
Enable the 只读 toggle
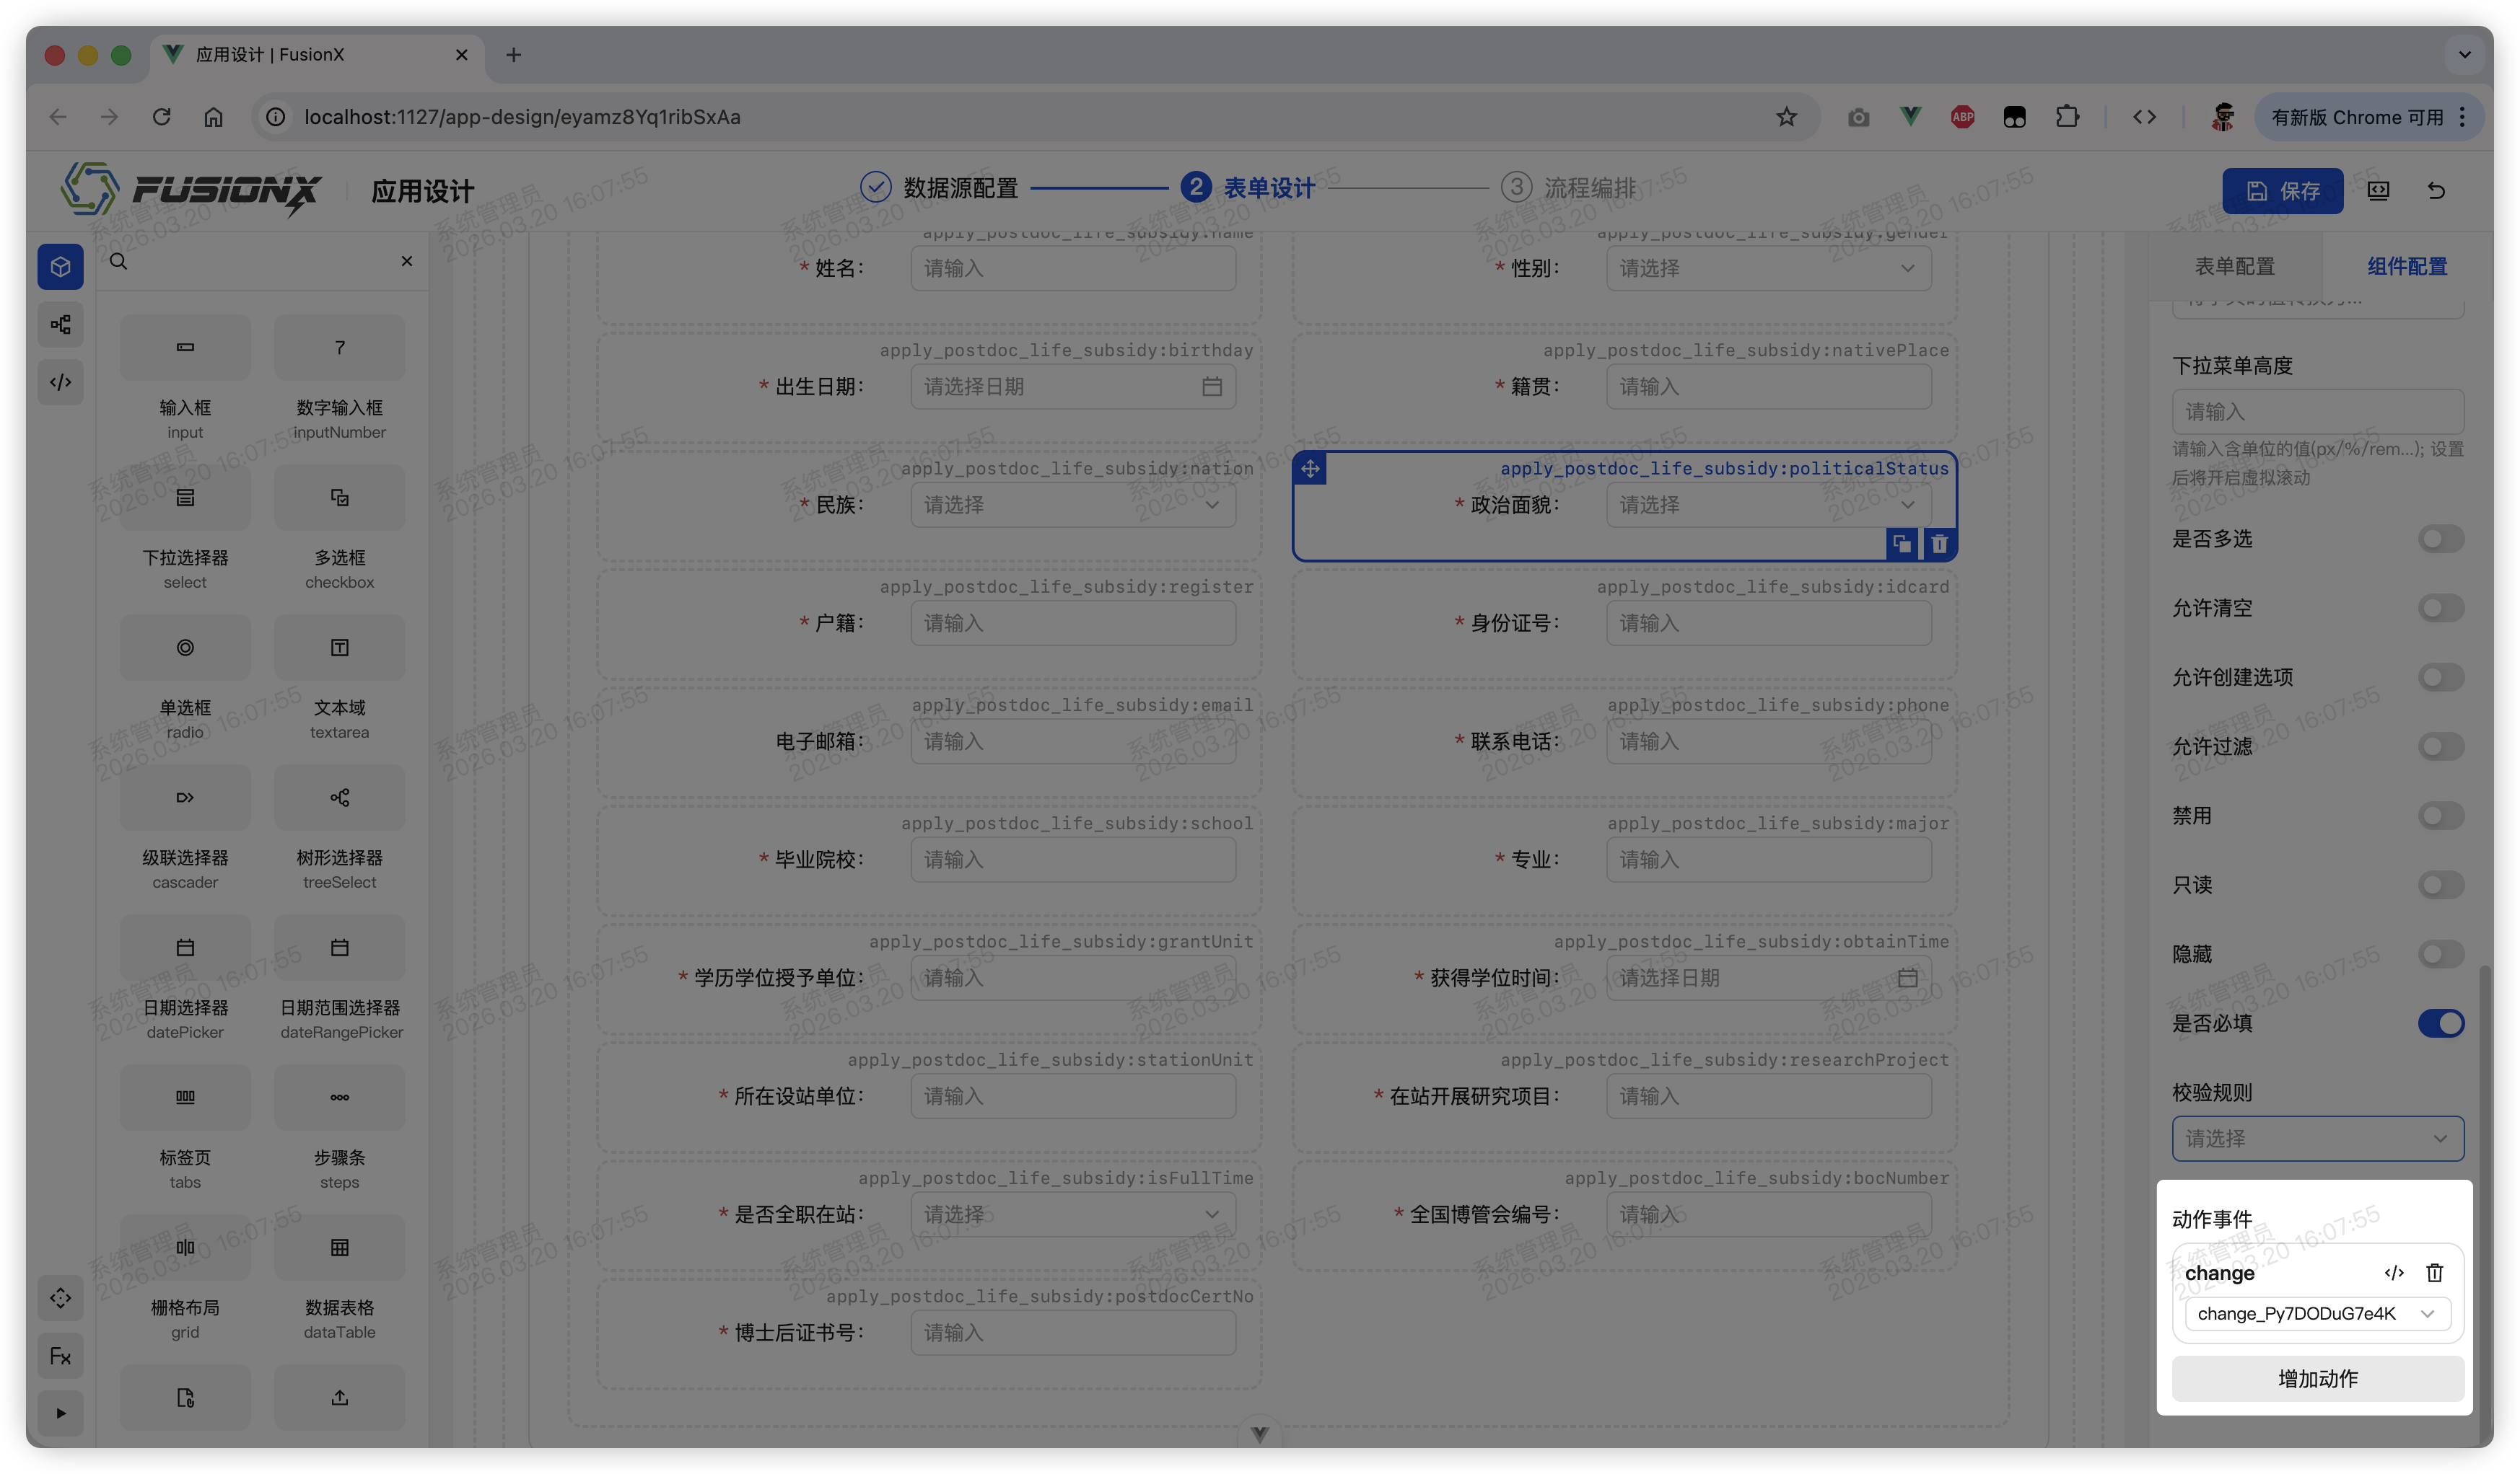click(x=2440, y=884)
